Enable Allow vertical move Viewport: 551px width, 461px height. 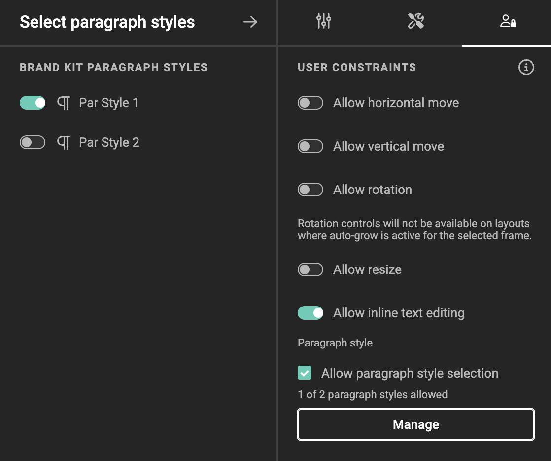click(310, 146)
